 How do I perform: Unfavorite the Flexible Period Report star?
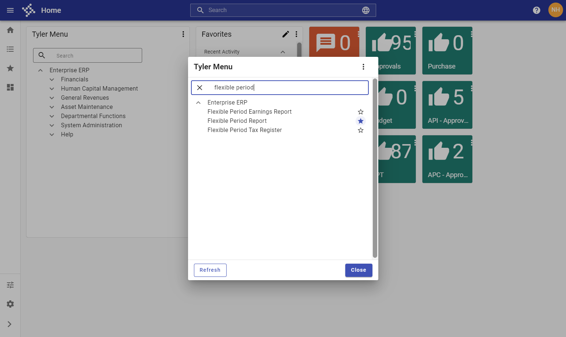tap(361, 121)
